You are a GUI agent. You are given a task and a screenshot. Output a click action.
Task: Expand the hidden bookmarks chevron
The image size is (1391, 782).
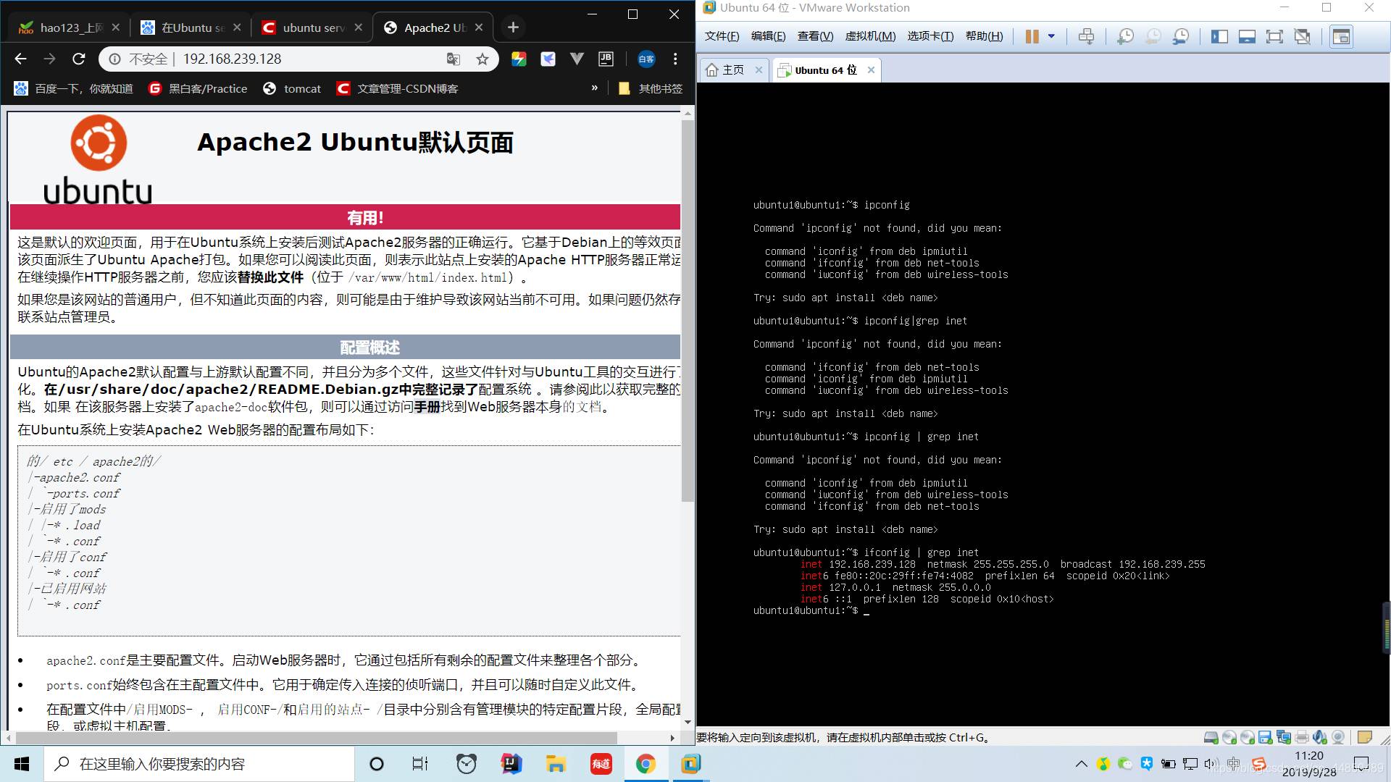point(595,88)
